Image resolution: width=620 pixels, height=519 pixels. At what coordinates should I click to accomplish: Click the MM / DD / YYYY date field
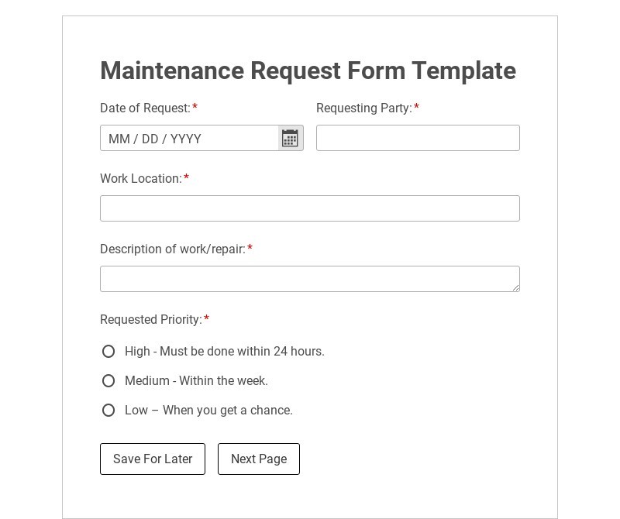pyautogui.click(x=189, y=139)
